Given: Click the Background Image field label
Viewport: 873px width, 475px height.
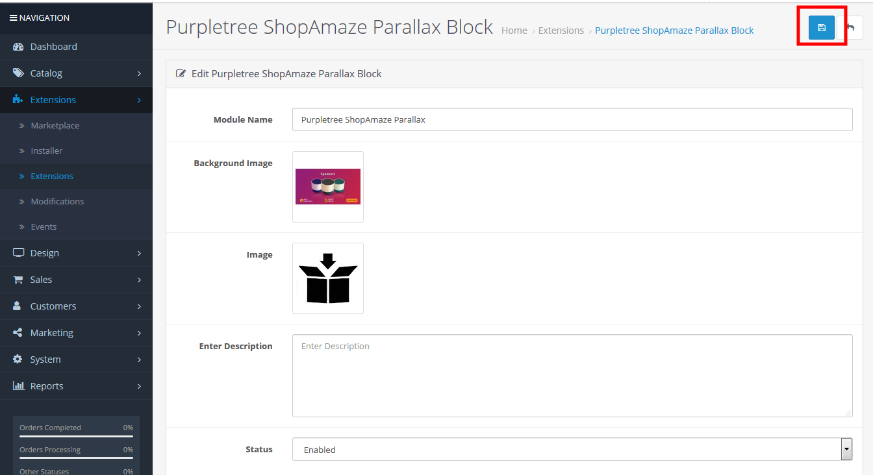Looking at the screenshot, I should click(233, 163).
